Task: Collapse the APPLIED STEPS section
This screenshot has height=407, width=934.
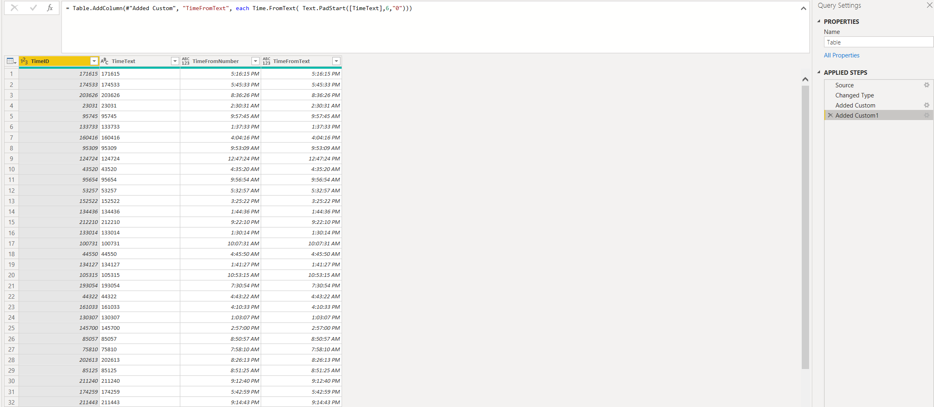Action: coord(819,72)
